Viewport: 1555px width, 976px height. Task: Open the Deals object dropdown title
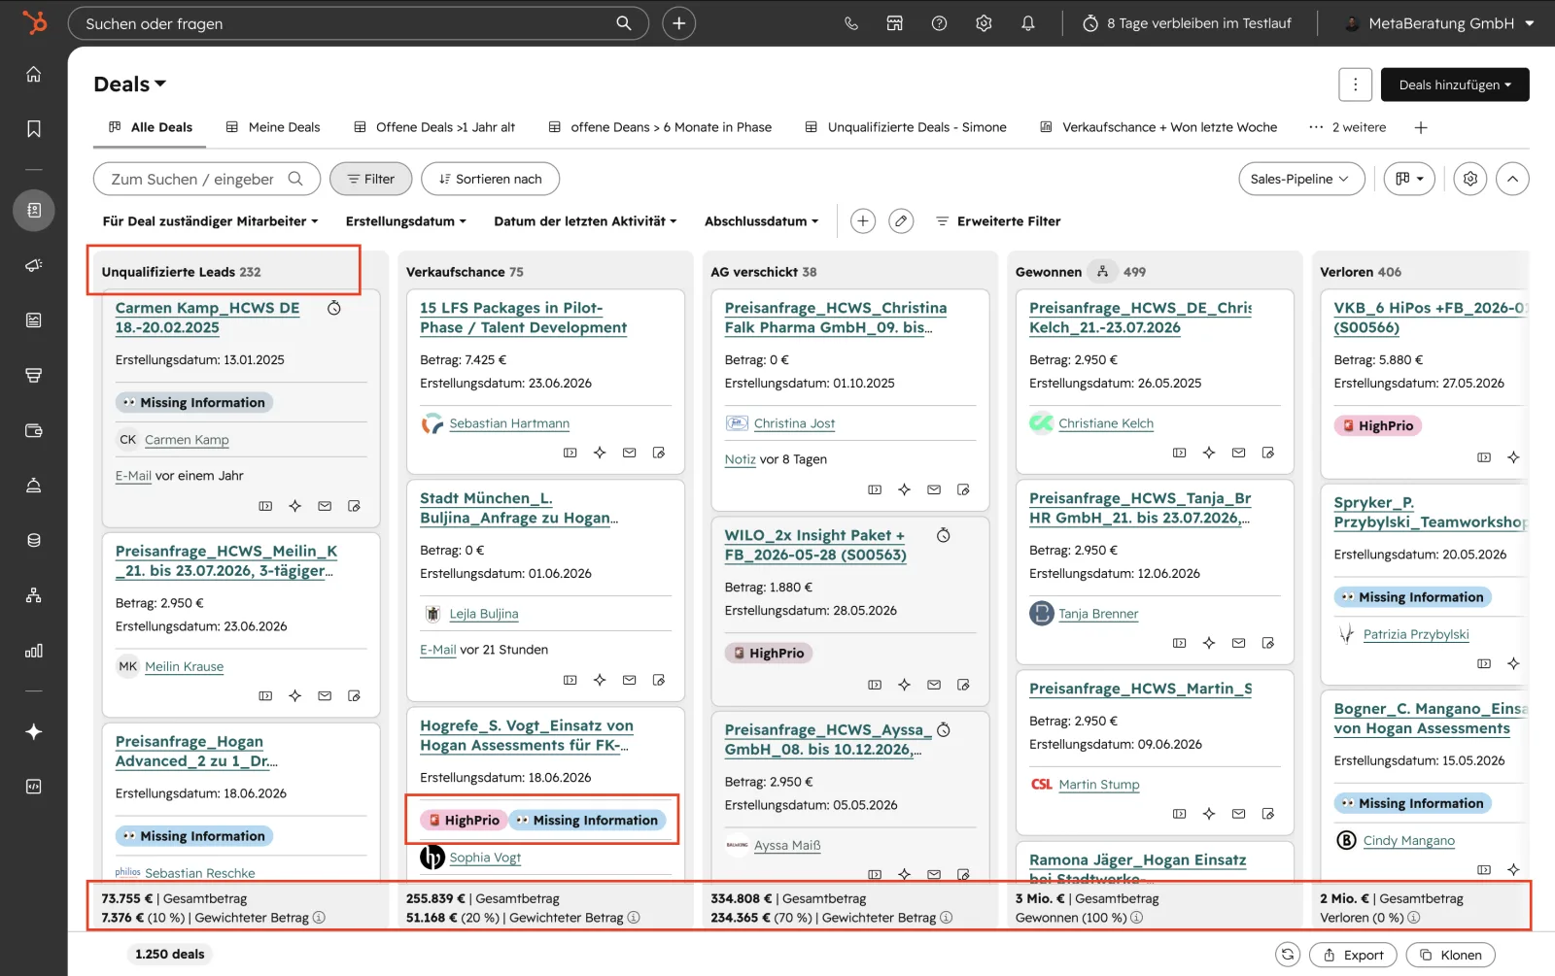pos(129,84)
